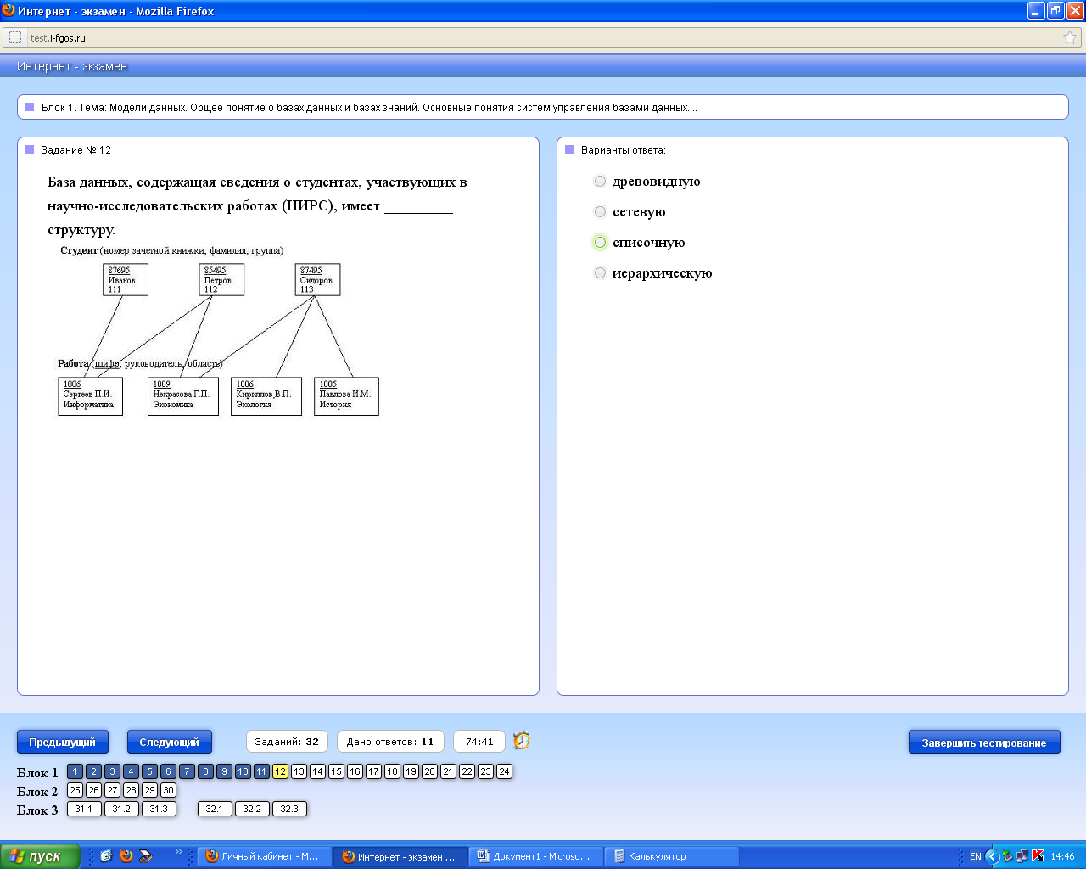
Task: Jump to question 21
Action: tap(448, 771)
